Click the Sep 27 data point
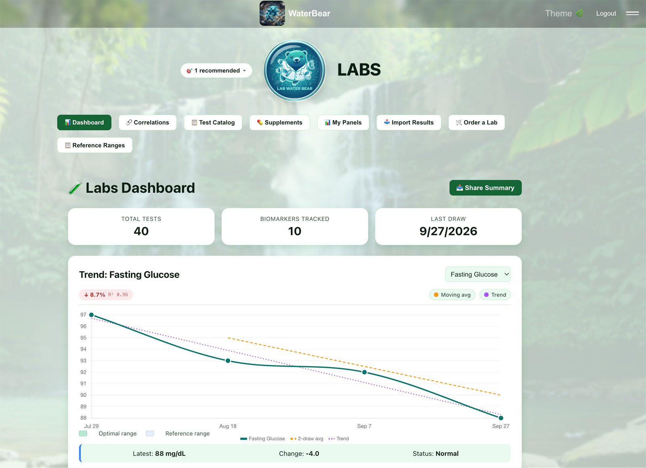 (x=501, y=418)
